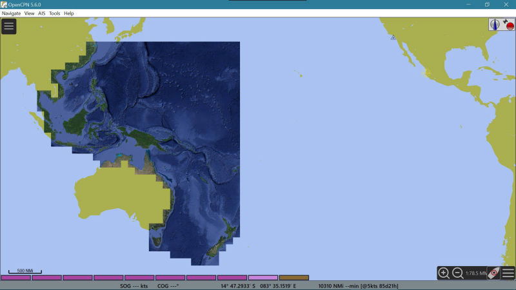Toggle follow-ship boat icon
Image resolution: width=516 pixels, height=290 pixels.
click(493, 273)
